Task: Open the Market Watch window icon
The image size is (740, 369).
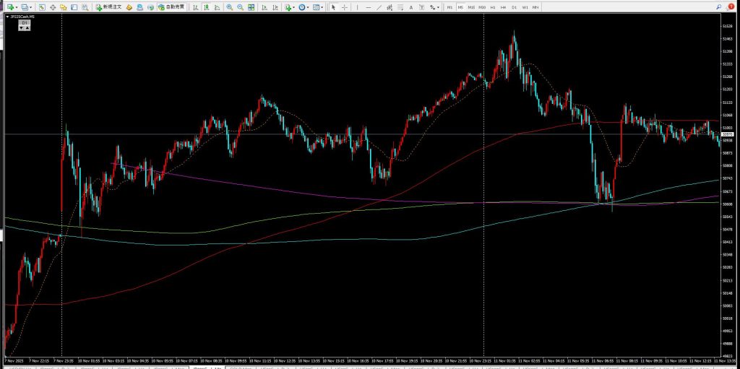Action: click(42, 7)
